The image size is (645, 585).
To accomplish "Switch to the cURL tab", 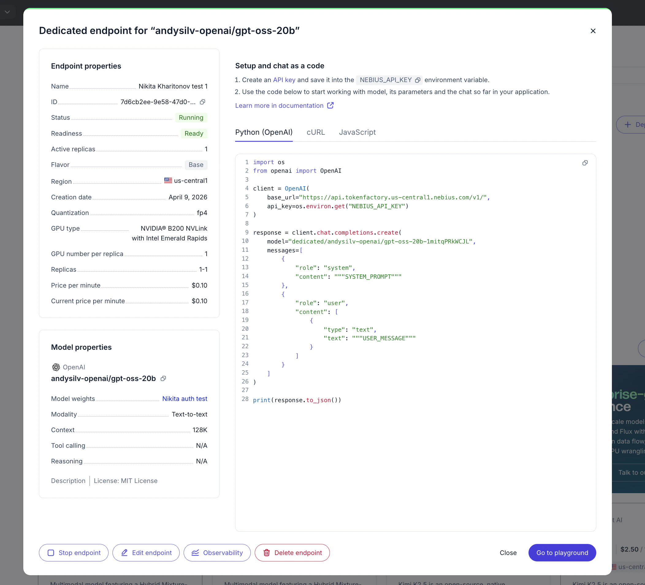I will (x=315, y=132).
